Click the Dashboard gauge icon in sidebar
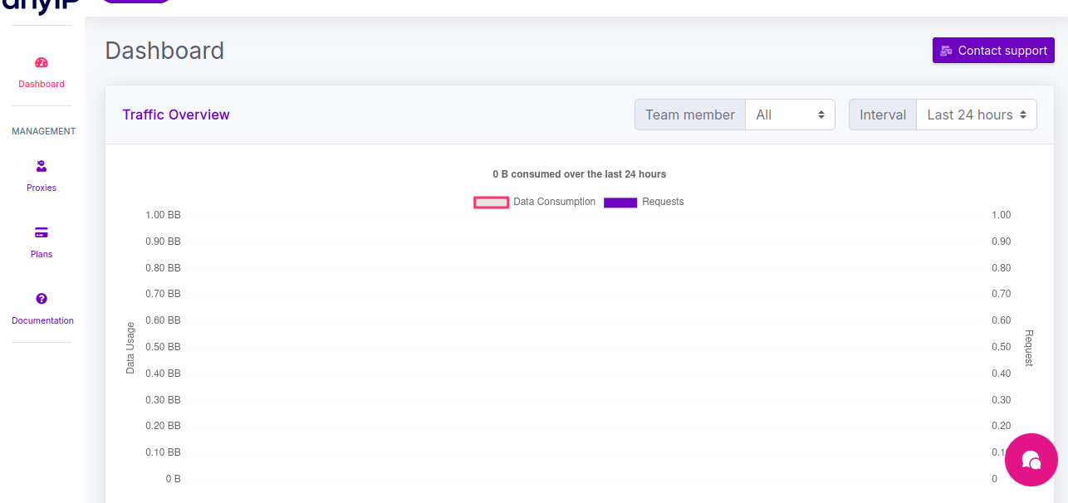This screenshot has height=503, width=1068. (x=42, y=62)
